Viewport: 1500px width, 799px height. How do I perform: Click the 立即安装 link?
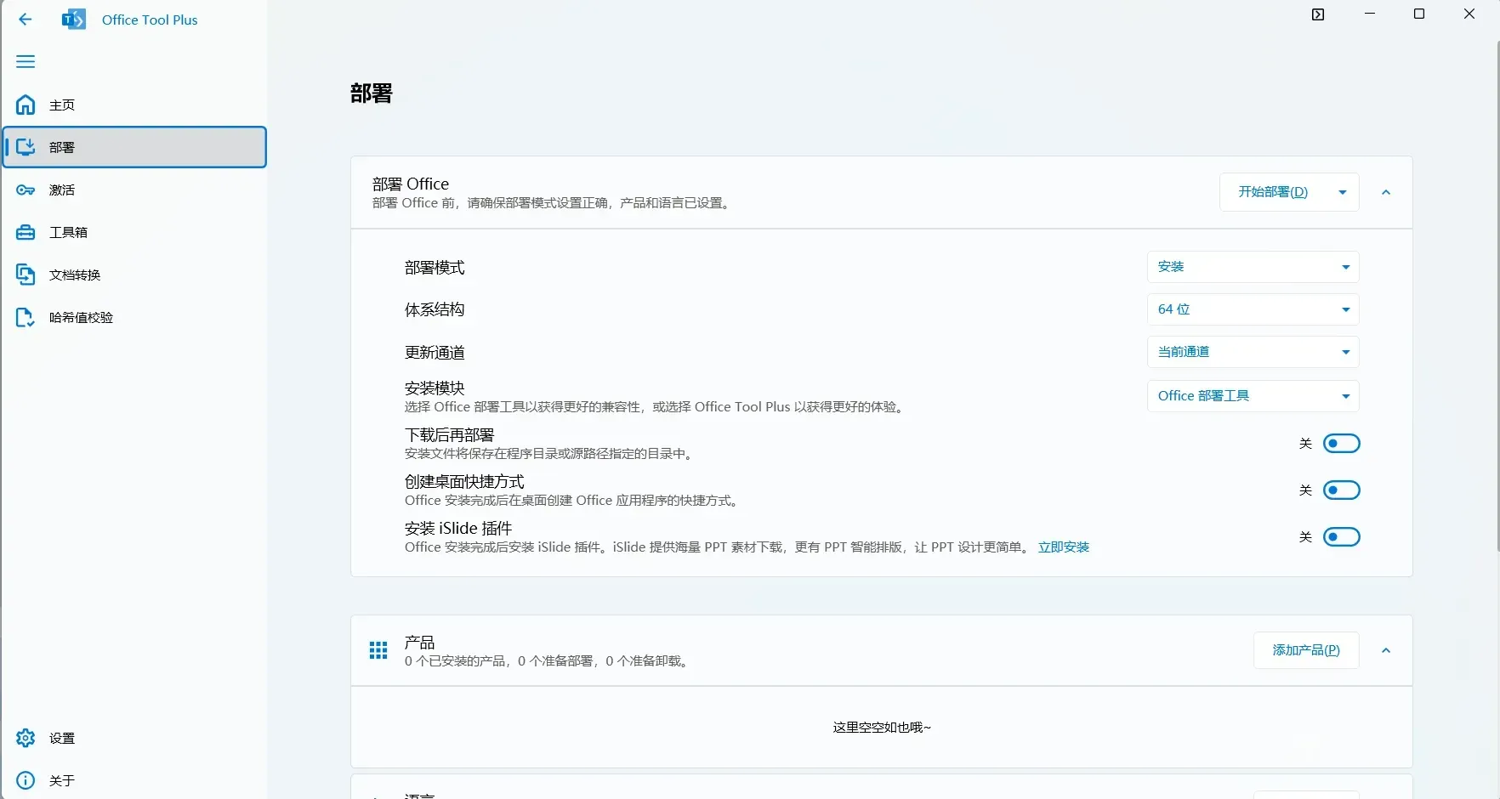coord(1064,547)
